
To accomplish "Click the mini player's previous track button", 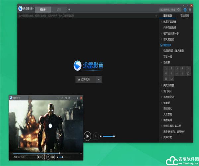I will pos(43,156).
